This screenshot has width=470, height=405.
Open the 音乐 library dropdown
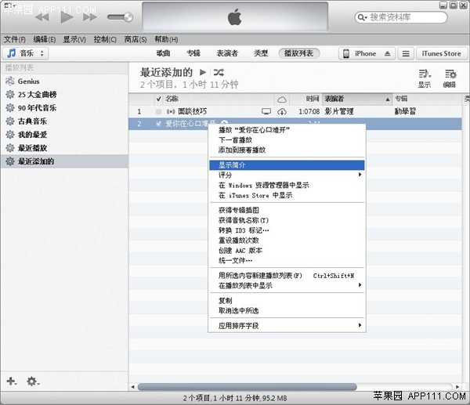coord(26,53)
